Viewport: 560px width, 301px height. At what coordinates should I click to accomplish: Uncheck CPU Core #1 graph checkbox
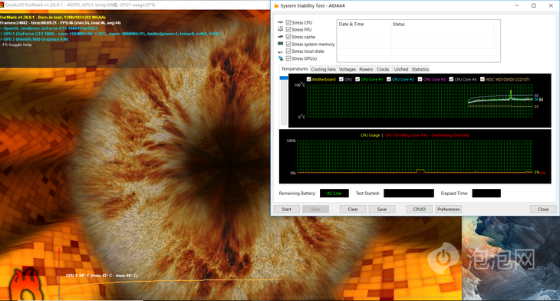(357, 79)
